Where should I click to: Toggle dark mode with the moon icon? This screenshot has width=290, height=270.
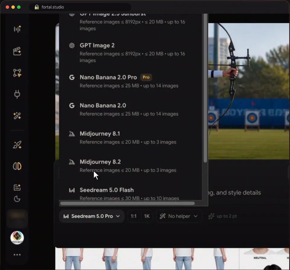pyautogui.click(x=17, y=199)
